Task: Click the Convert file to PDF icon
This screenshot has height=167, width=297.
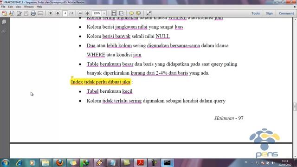Action: pos(12,13)
